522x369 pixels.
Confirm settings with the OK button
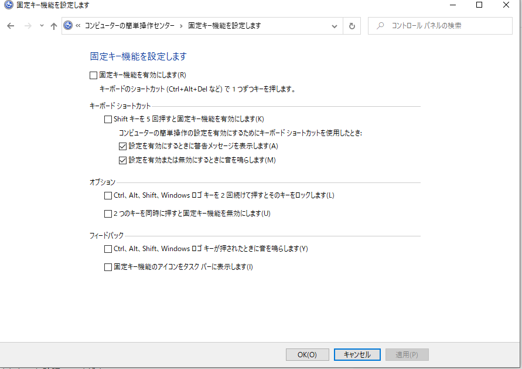[307, 354]
